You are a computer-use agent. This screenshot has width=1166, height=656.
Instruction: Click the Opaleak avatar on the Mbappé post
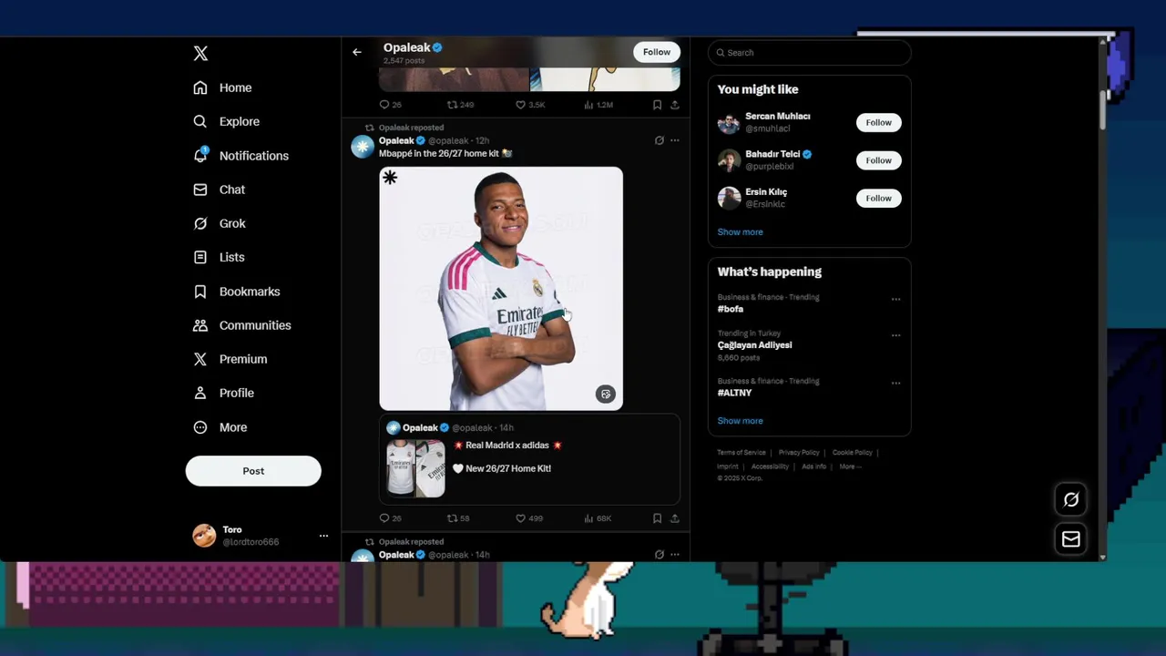coord(363,146)
